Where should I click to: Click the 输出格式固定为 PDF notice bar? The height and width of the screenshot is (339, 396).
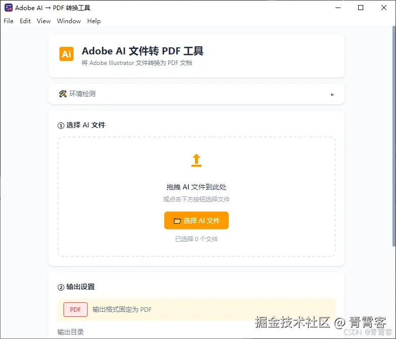[196, 309]
